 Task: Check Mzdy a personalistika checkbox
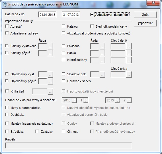[x=7, y=107]
